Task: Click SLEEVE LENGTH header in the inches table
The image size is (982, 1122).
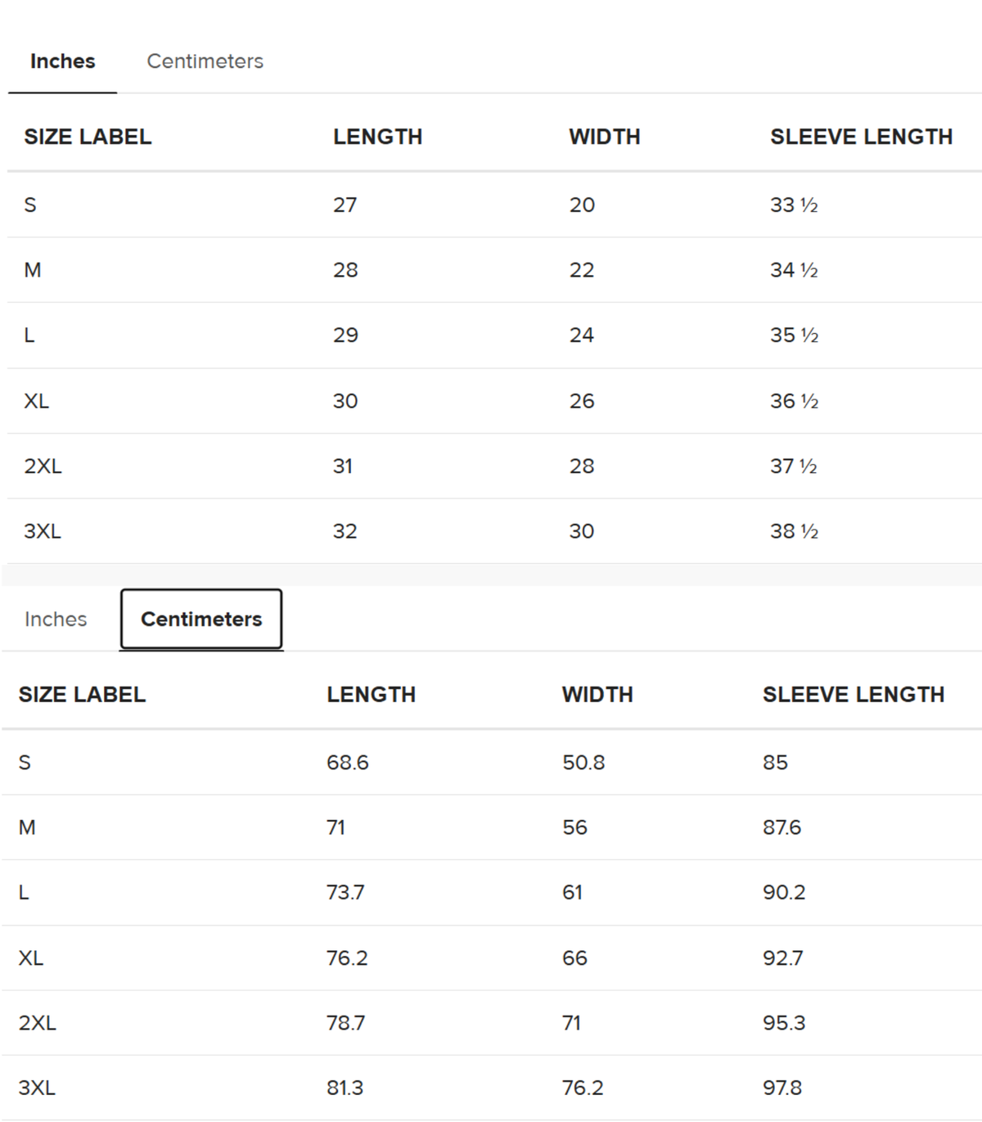Action: (x=861, y=137)
